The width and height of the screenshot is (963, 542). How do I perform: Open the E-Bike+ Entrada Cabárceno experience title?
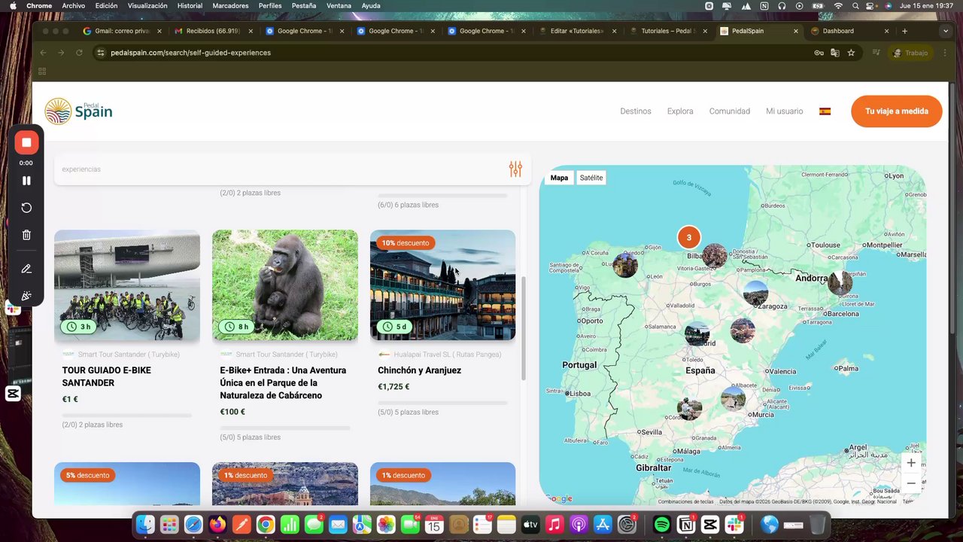tap(283, 382)
